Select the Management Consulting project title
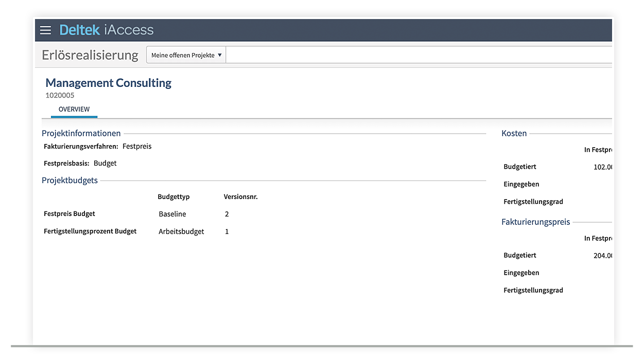The width and height of the screenshot is (644, 359). coord(108,83)
